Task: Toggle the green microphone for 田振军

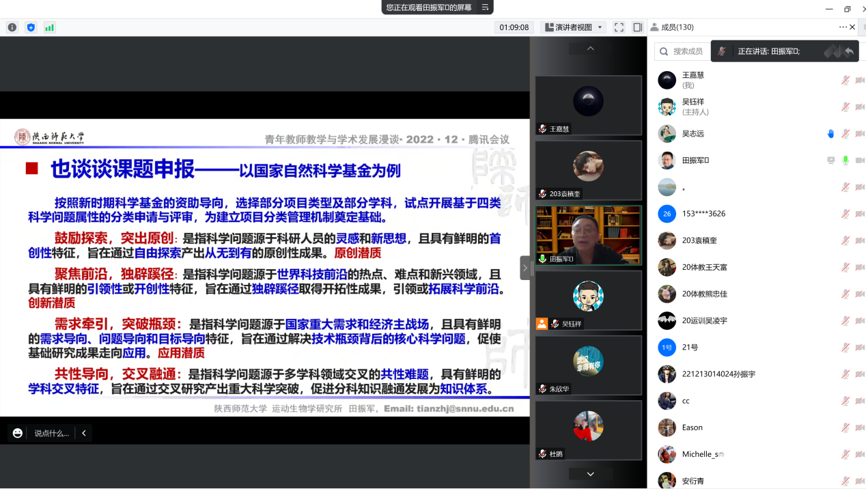Action: [846, 160]
